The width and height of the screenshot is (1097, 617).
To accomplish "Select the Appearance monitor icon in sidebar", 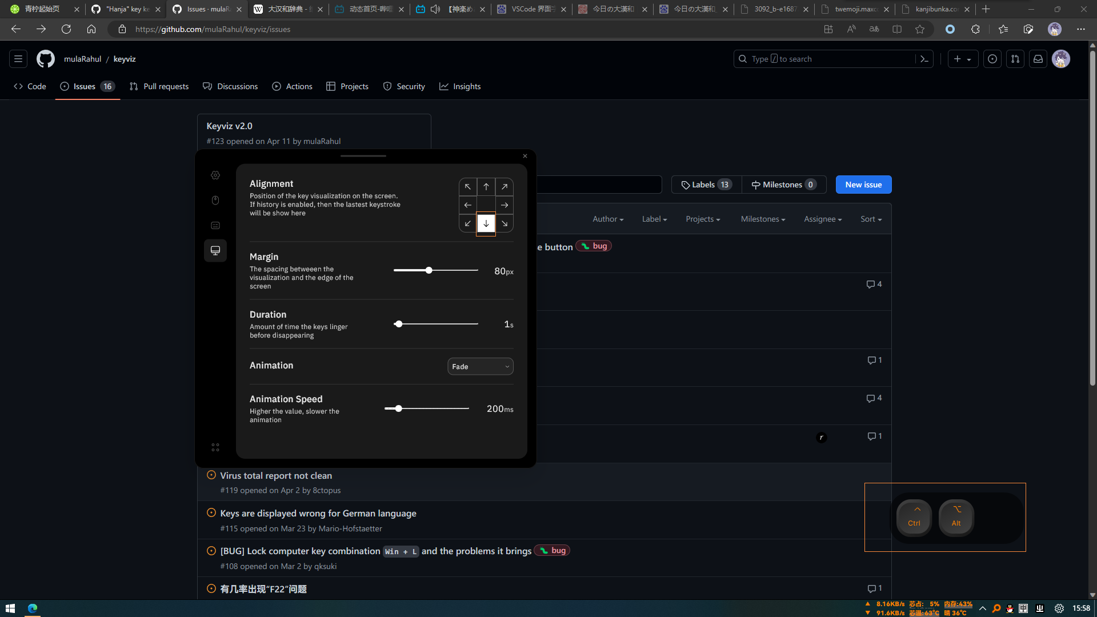I will pos(215,250).
